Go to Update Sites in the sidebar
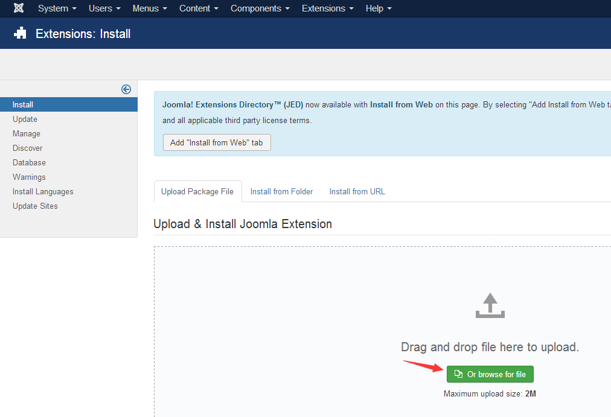Viewport: 611px width, 417px height. tap(35, 206)
